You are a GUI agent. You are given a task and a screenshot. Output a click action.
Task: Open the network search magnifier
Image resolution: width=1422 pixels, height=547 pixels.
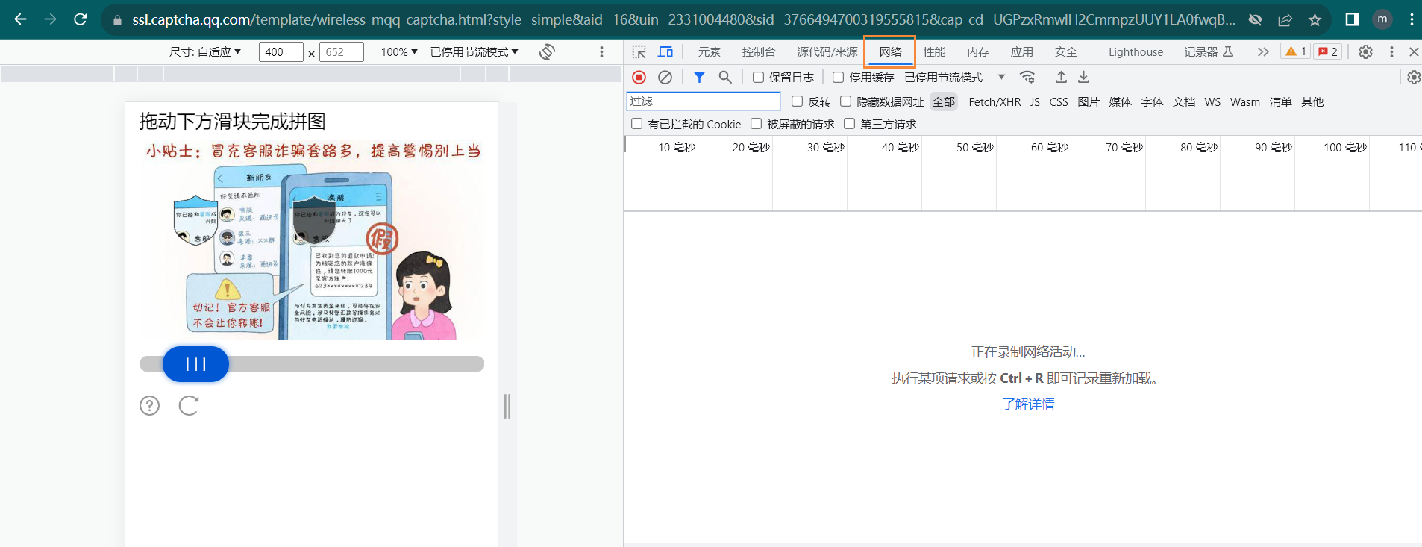click(x=725, y=77)
